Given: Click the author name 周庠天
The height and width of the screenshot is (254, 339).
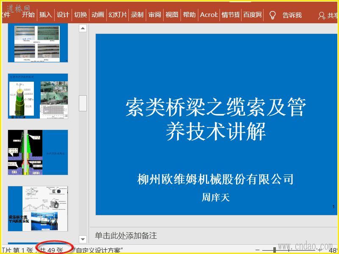Looking at the screenshot, I should coord(216,197).
